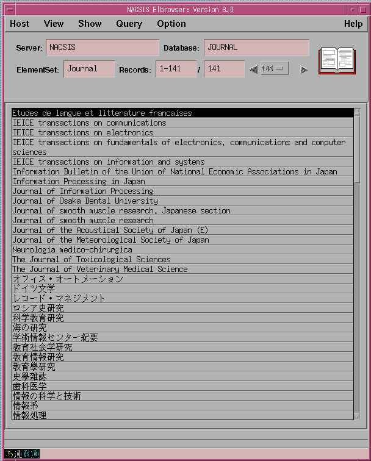
Task: Select Journal of Osaka Dental University
Action: 182,201
